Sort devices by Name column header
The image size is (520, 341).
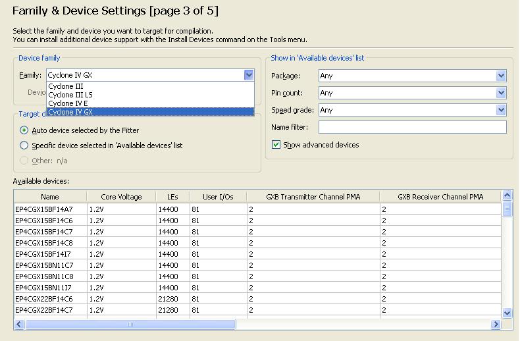(50, 197)
